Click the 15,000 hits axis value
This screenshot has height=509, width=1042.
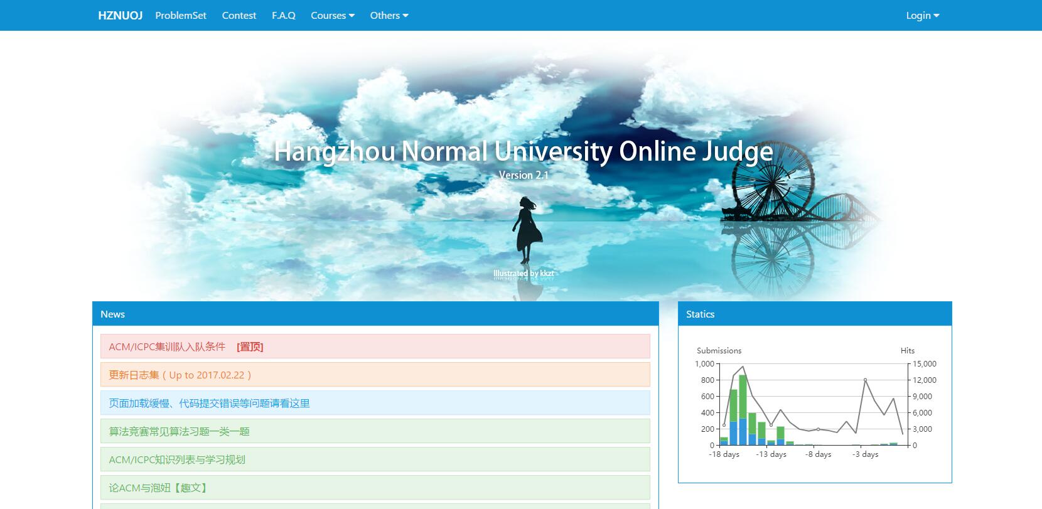pyautogui.click(x=925, y=363)
